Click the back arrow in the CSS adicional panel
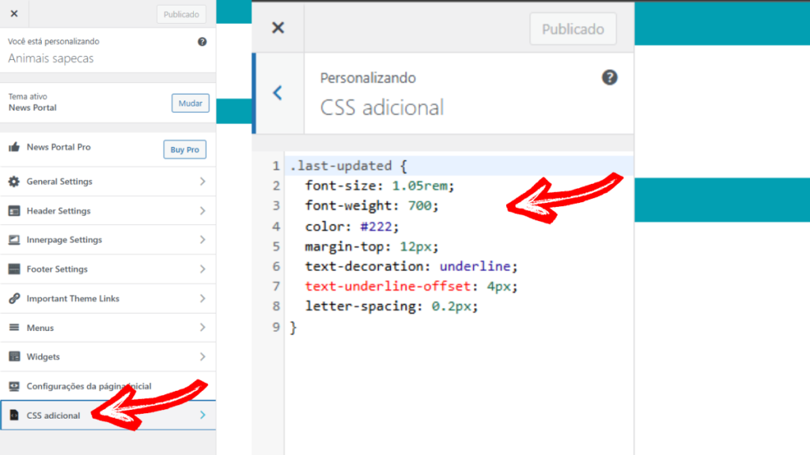 coord(278,92)
